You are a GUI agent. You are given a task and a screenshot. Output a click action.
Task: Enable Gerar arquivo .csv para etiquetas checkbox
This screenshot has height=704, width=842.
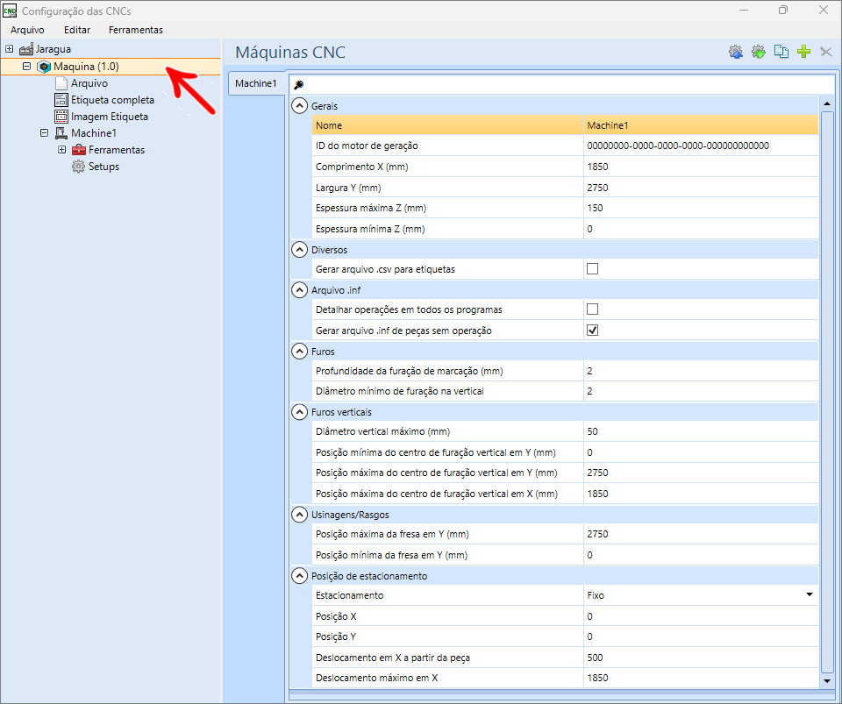point(592,269)
